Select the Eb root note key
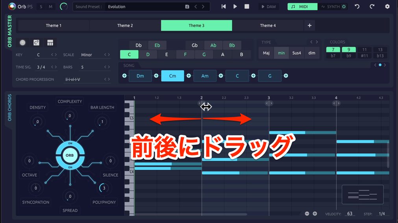 157,45
